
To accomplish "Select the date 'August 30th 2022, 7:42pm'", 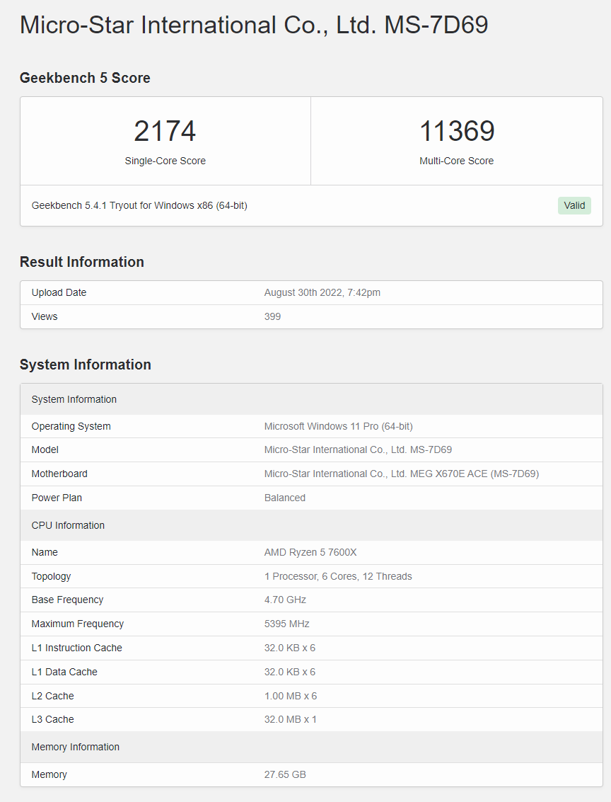I will (x=322, y=292).
